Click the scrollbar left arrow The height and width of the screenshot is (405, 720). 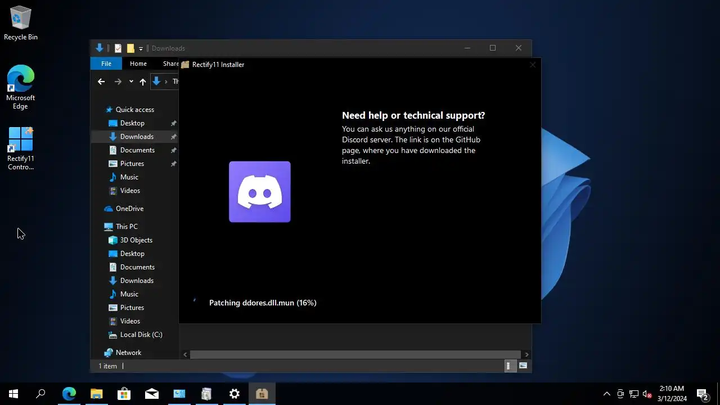[185, 354]
